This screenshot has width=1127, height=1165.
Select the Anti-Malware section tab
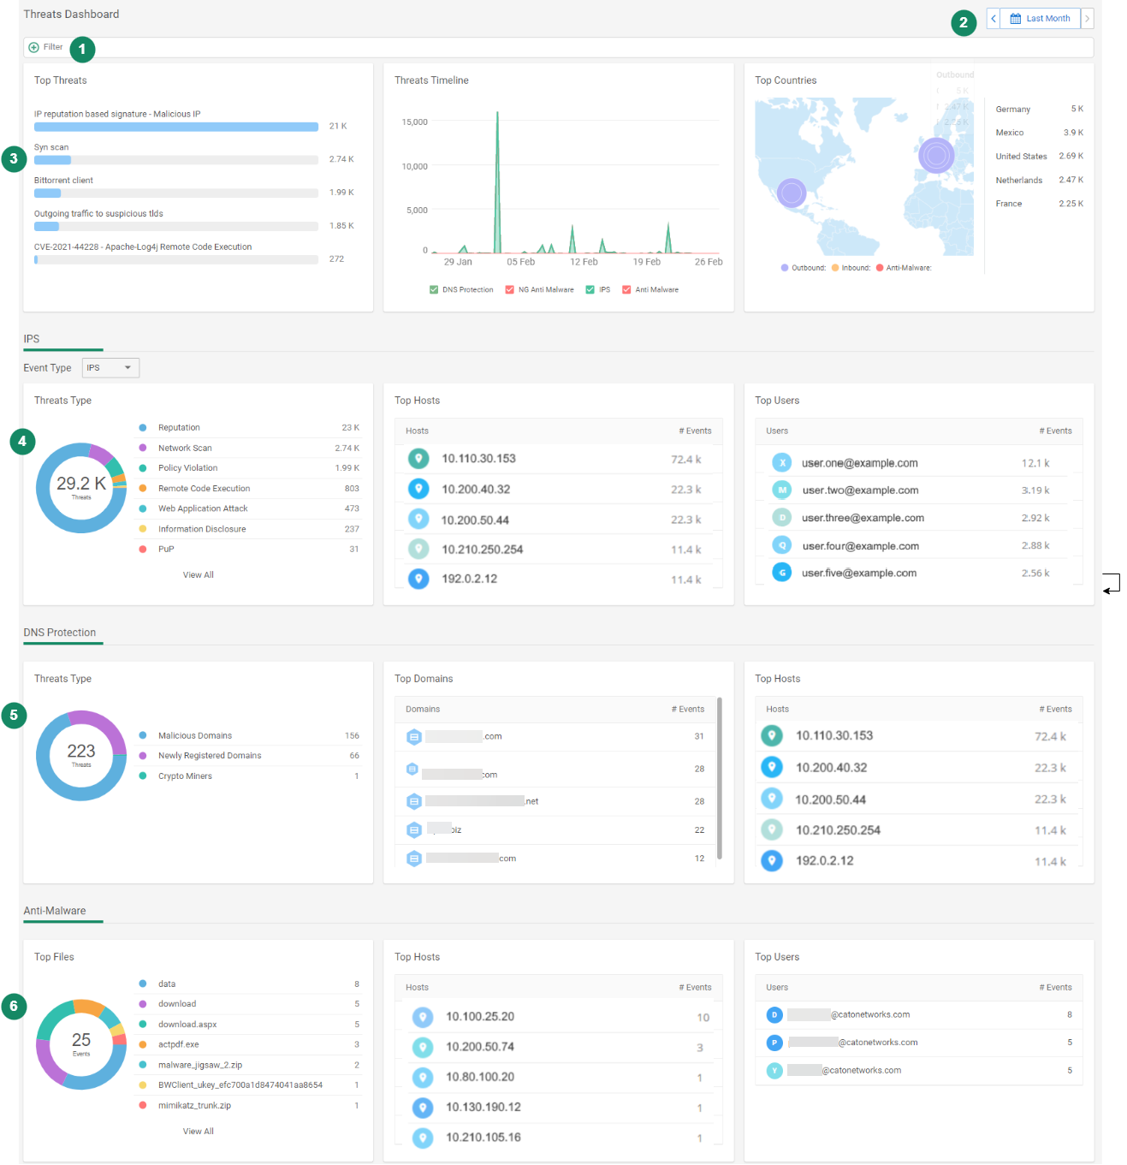pyautogui.click(x=55, y=912)
